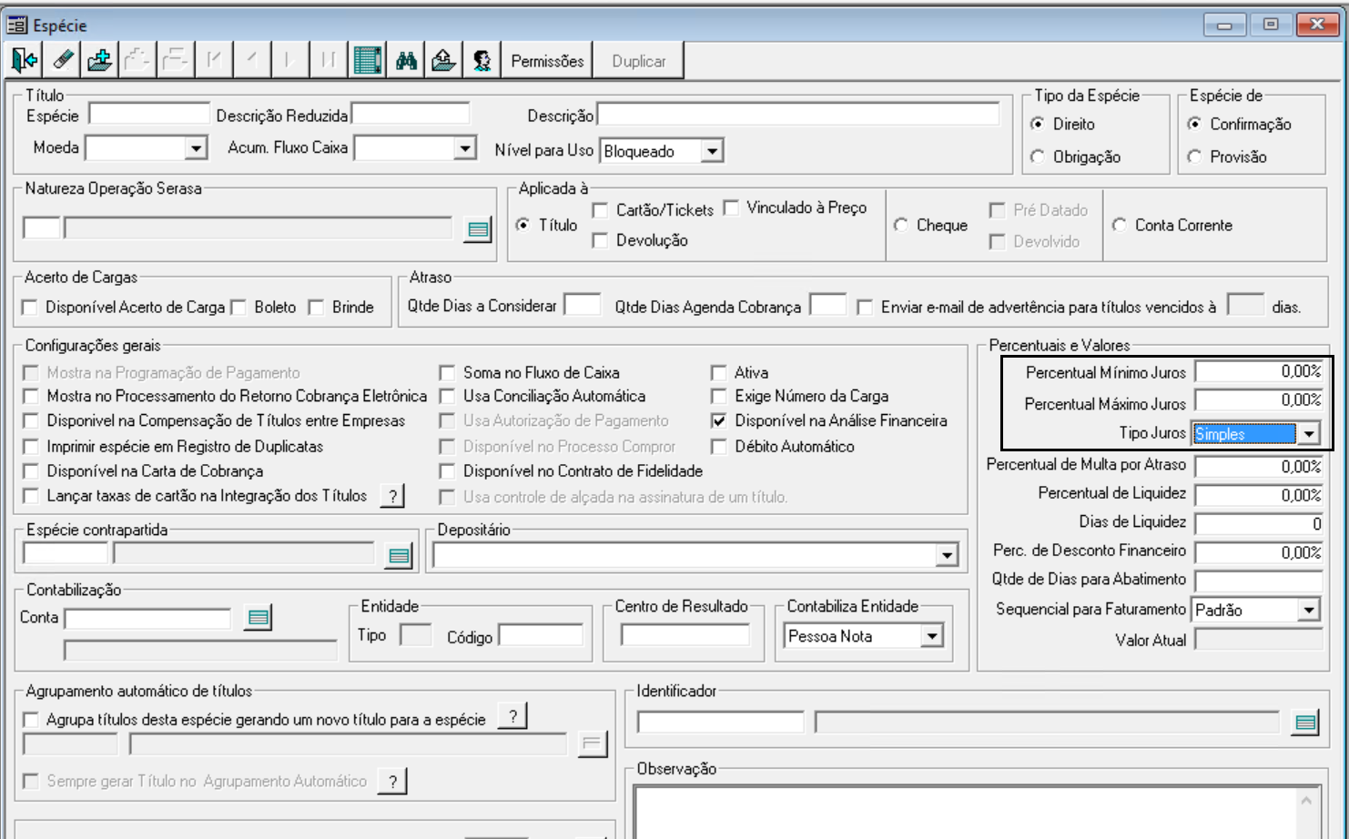
Task: Click the Qtde Dias Agenda Cobrança field
Action: coord(828,305)
